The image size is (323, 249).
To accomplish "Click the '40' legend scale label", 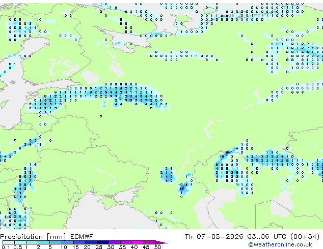I will [x=134, y=247].
